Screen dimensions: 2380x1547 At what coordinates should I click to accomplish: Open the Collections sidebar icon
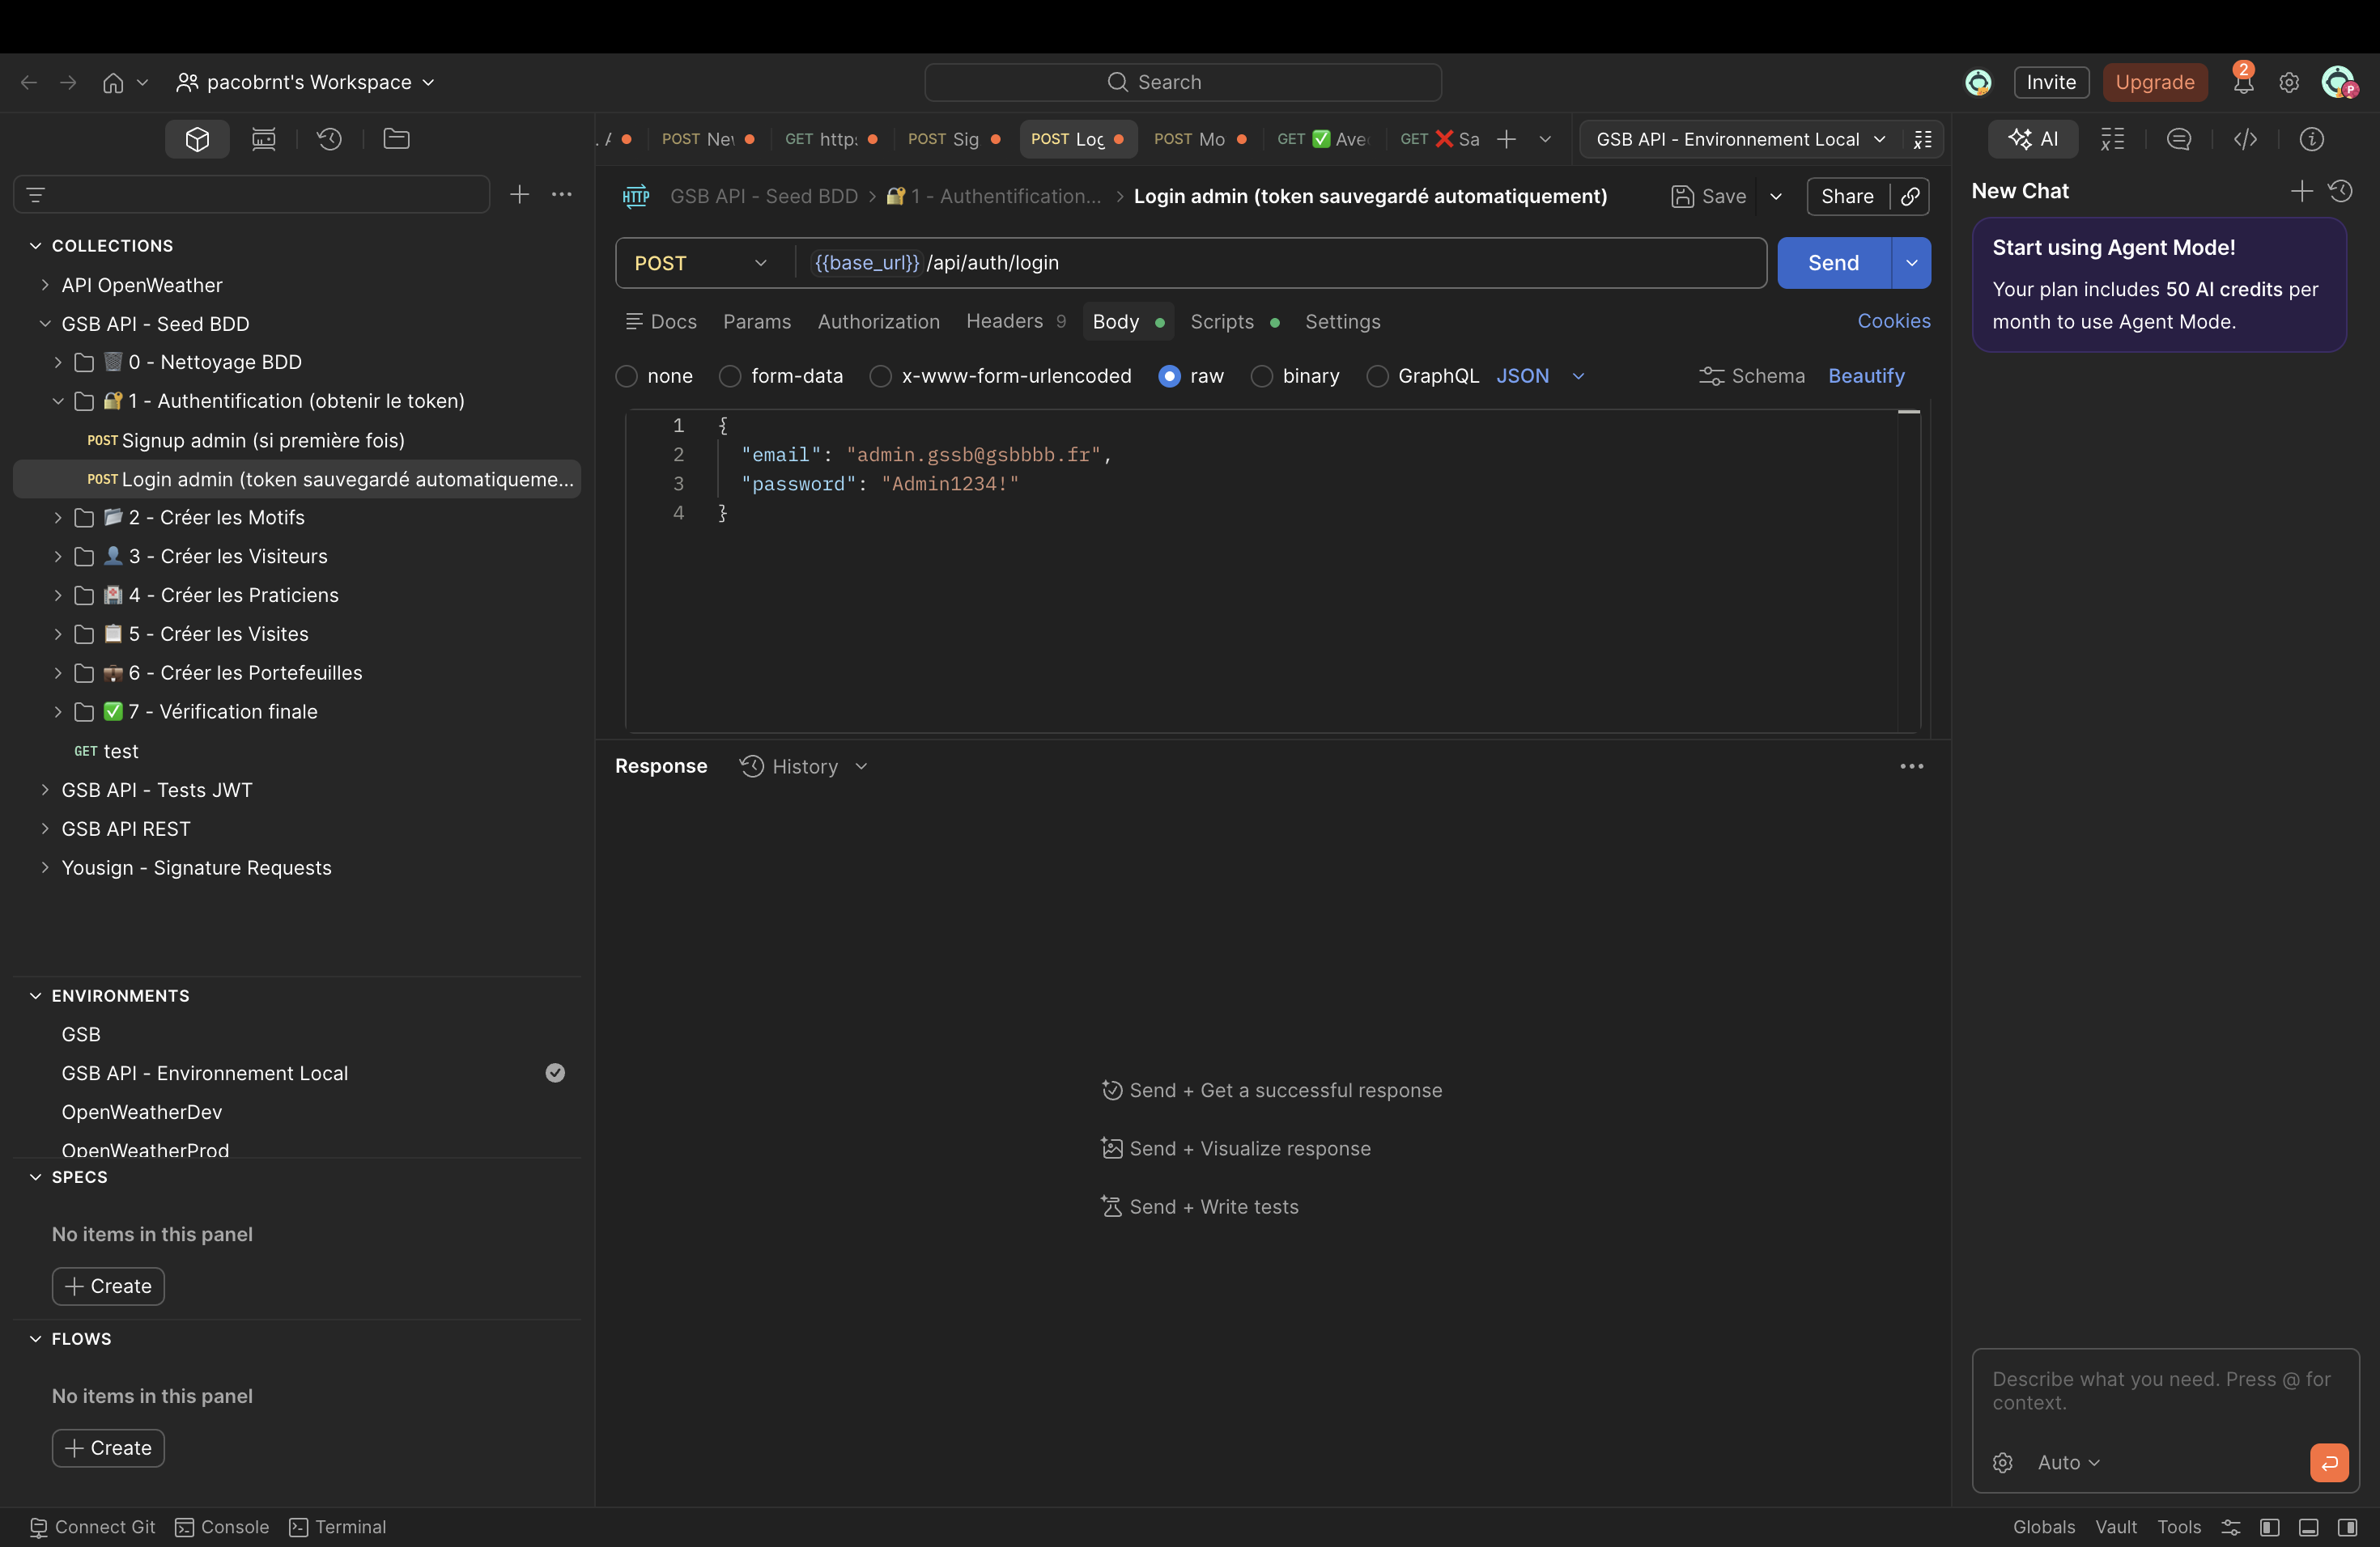click(197, 139)
